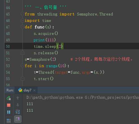Click on range(10) in for loop
This screenshot has width=139, height=124.
[x=56, y=66]
